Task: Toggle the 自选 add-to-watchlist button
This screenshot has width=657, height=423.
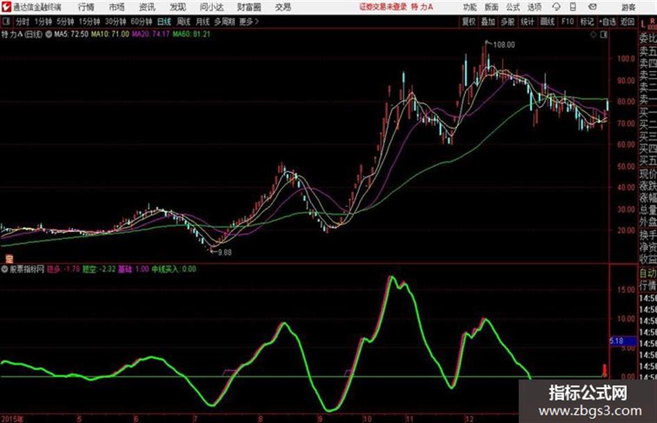Action: pos(607,22)
